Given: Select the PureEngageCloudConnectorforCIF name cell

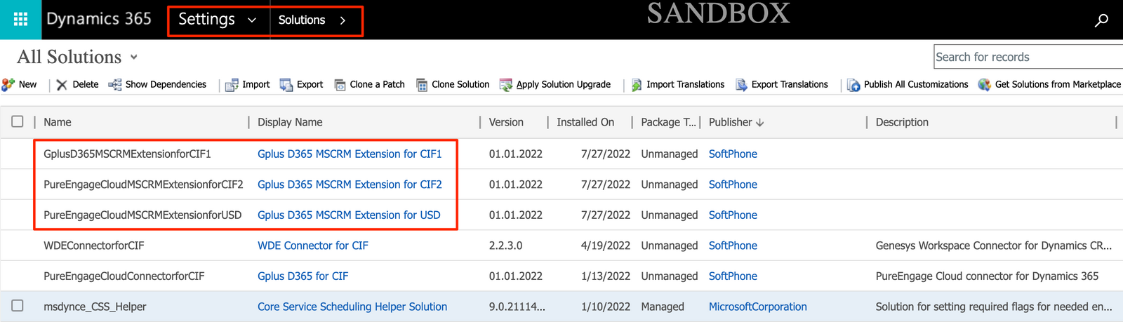Looking at the screenshot, I should tap(124, 276).
